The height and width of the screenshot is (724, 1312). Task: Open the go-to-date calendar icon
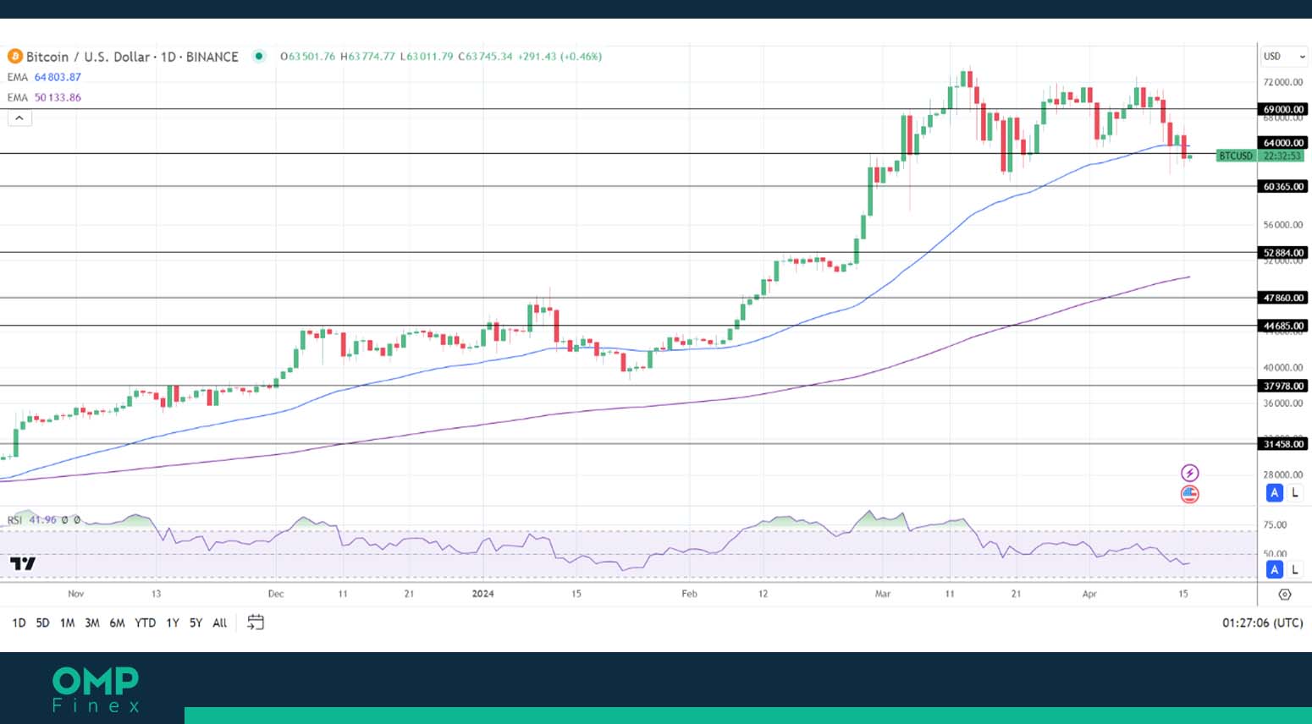(x=256, y=623)
